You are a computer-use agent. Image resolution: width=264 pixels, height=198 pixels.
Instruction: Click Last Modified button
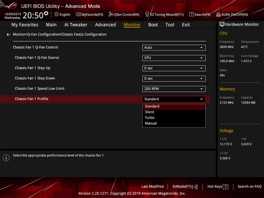[153, 187]
